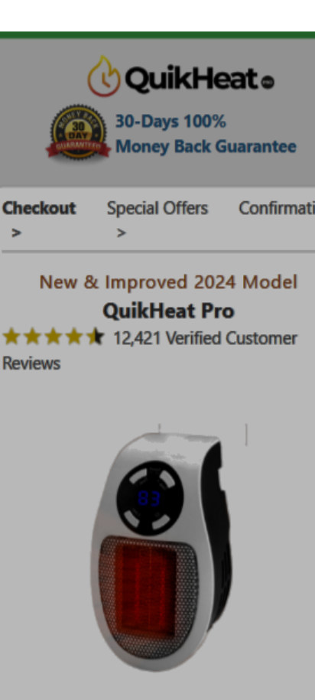Click the first gold rating star
The height and width of the screenshot is (700, 315).
tap(11, 337)
